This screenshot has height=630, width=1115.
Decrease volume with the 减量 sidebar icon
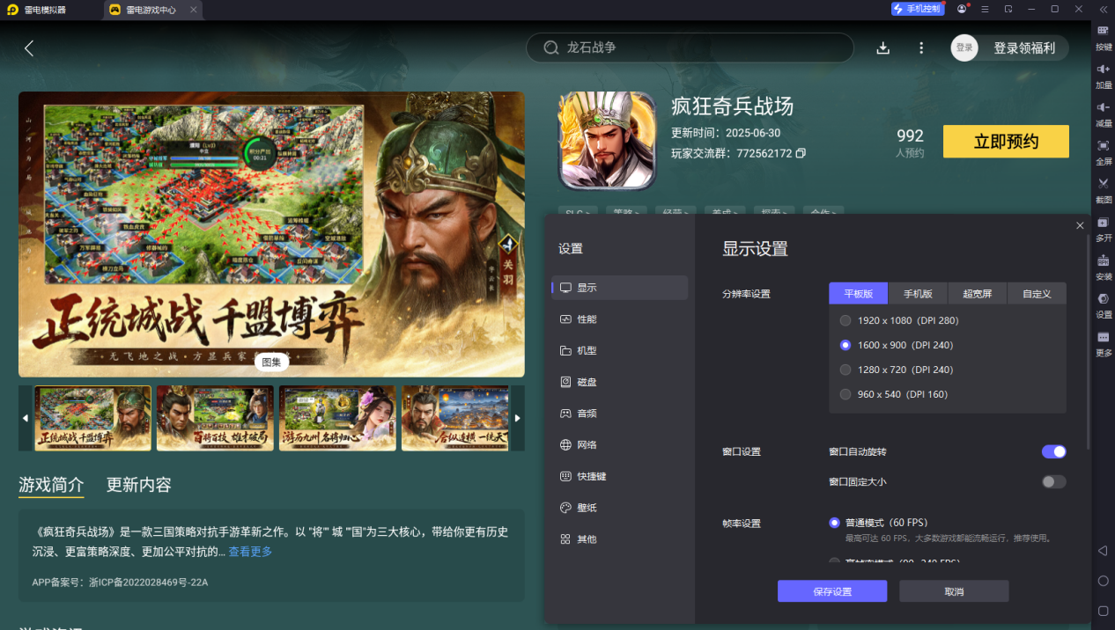(1103, 113)
